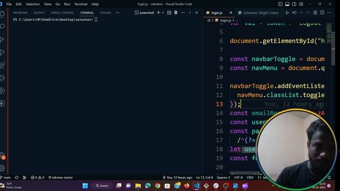Click taskbar Search box
Screen dimensions: 340x191
click(x=102, y=186)
